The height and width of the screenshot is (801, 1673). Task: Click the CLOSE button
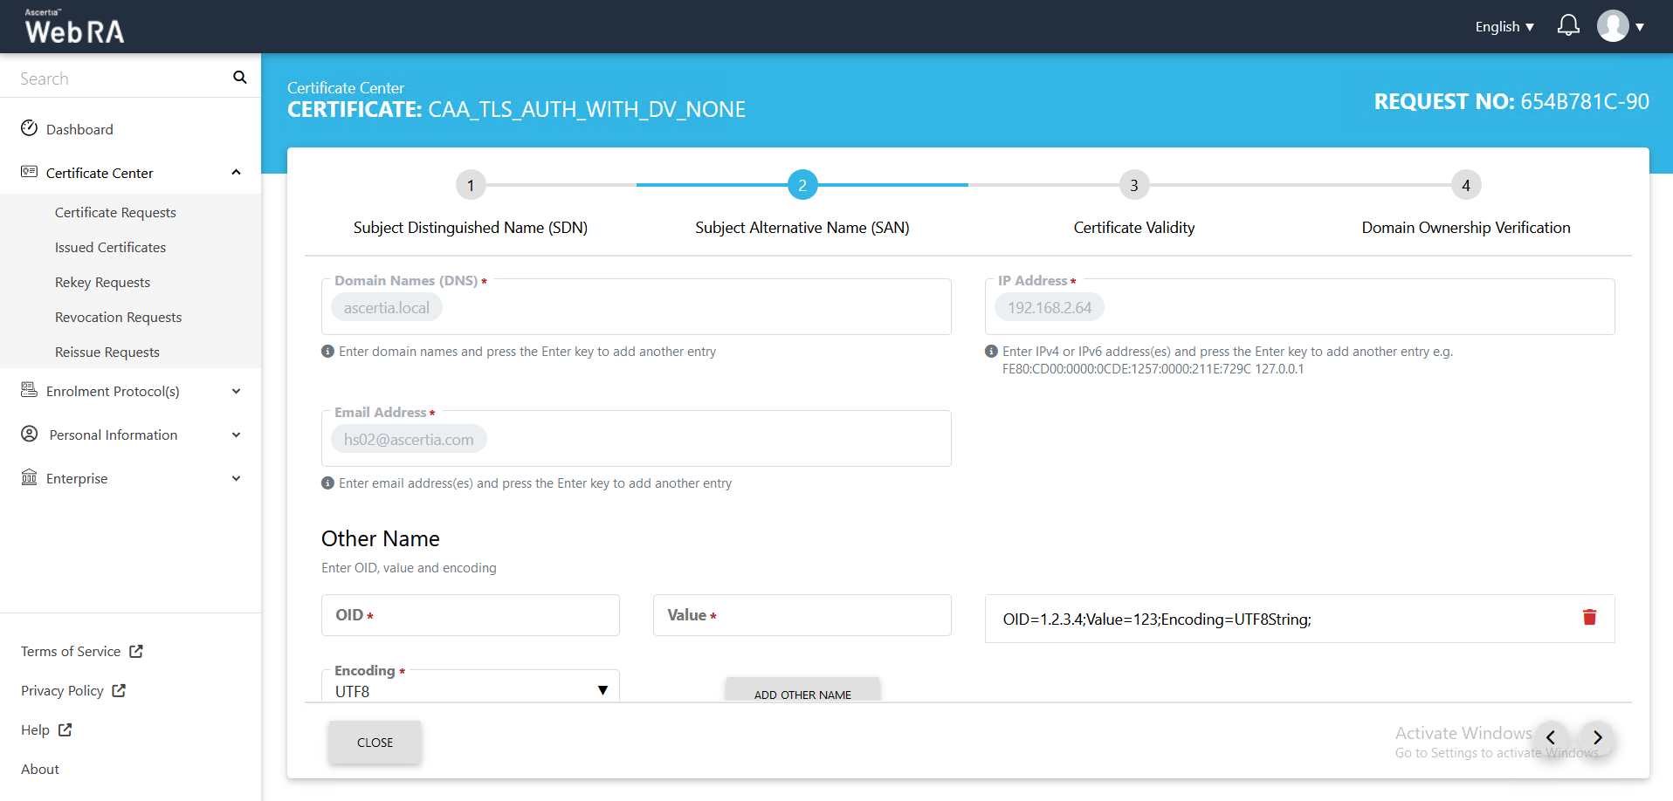coord(375,742)
